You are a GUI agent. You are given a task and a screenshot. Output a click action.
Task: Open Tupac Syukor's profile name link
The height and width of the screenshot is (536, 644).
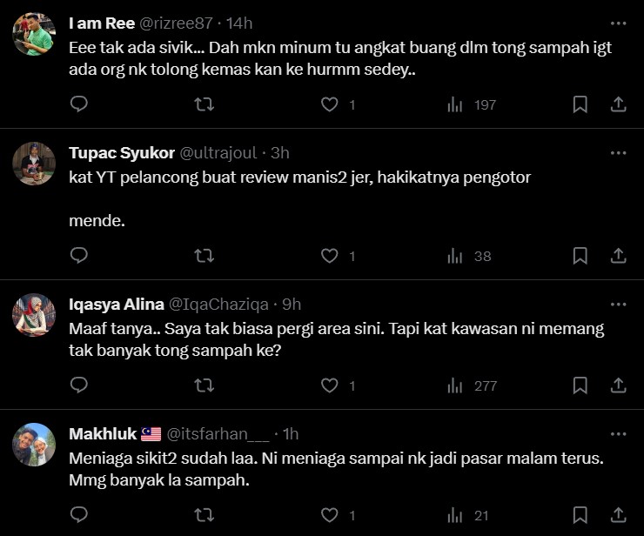click(x=121, y=153)
